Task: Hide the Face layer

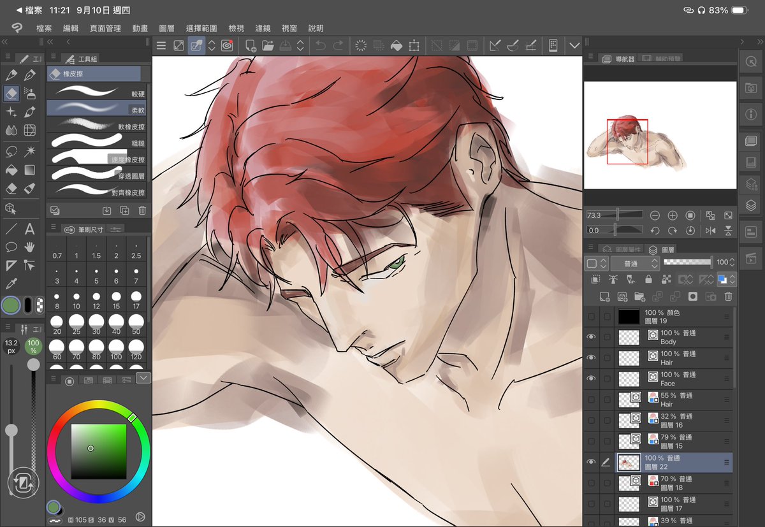Action: pos(591,379)
